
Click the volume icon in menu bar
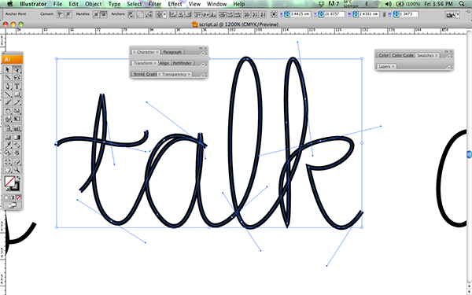(x=388, y=4)
